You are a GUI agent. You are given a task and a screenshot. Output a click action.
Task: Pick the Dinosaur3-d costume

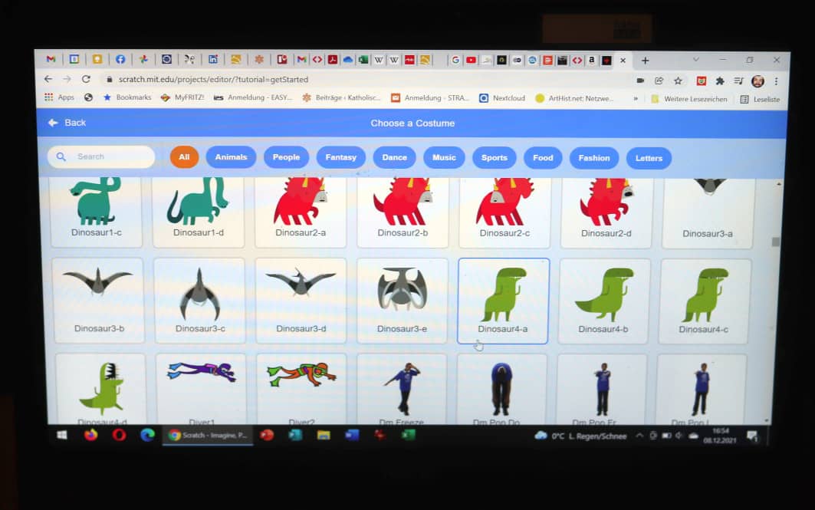click(301, 301)
